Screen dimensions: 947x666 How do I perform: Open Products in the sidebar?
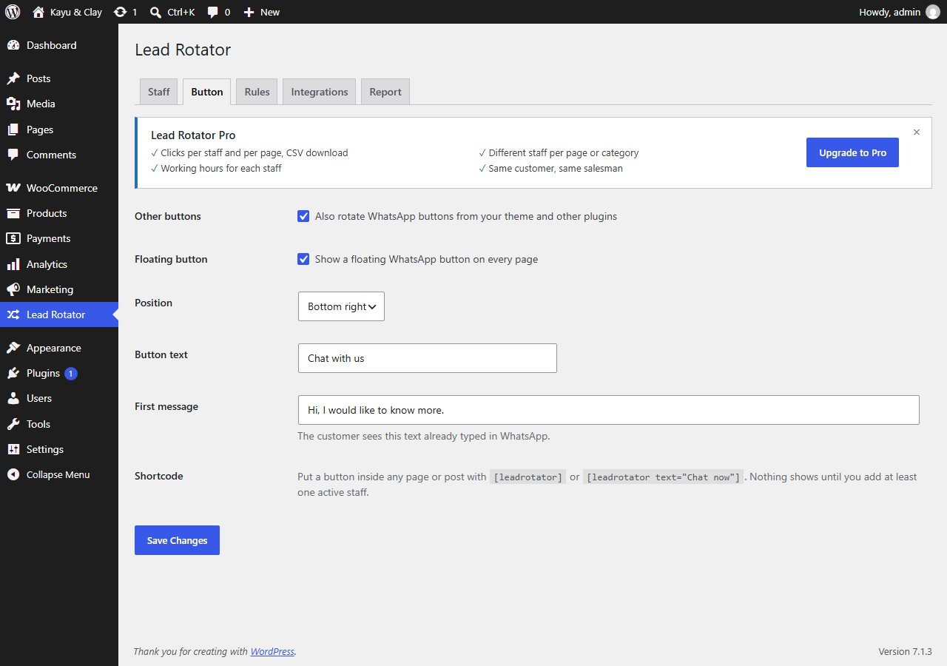(59, 213)
